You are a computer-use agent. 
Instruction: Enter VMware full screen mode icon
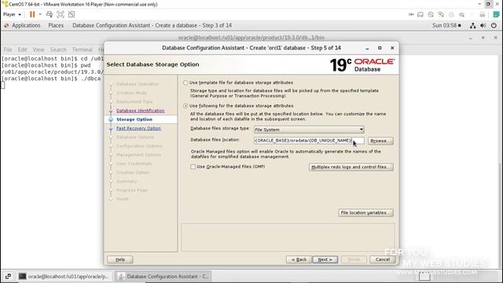click(x=61, y=14)
